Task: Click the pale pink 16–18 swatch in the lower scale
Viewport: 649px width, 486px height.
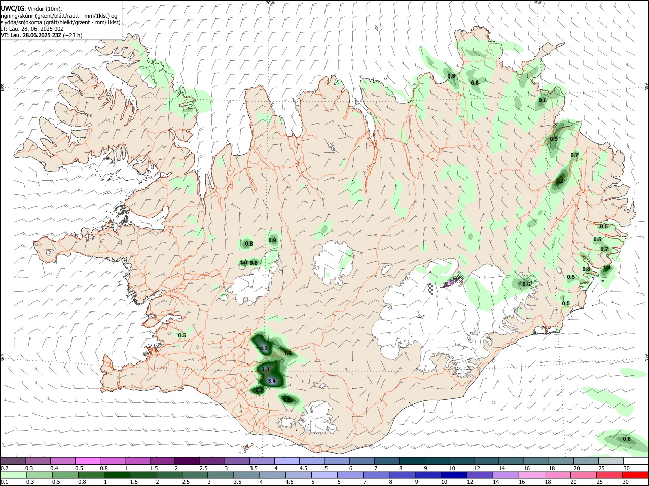Action: point(531,475)
